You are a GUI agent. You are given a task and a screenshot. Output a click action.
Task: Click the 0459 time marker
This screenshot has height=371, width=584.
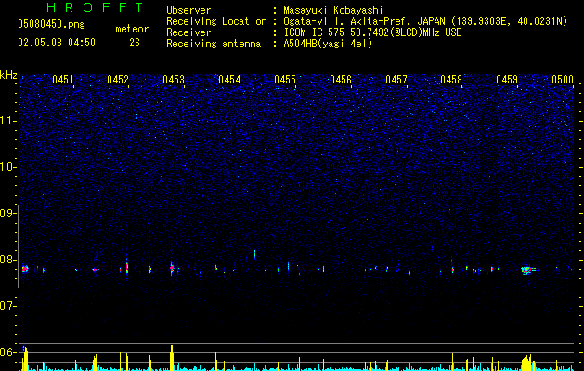click(507, 80)
